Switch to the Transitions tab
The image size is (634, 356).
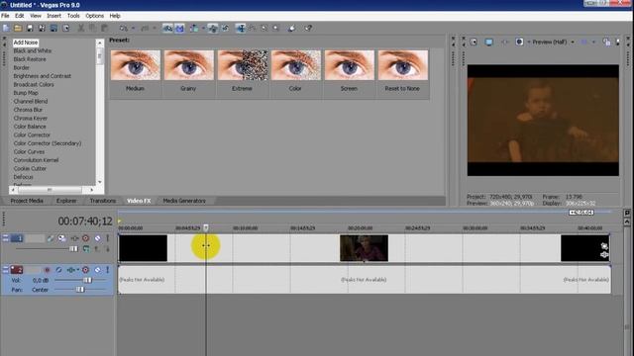tap(103, 201)
